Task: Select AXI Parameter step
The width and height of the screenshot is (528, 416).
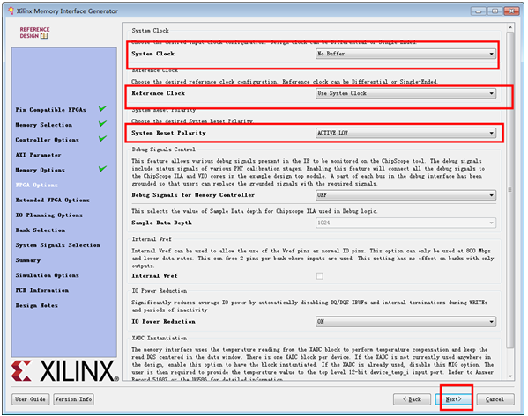Action: coord(38,155)
